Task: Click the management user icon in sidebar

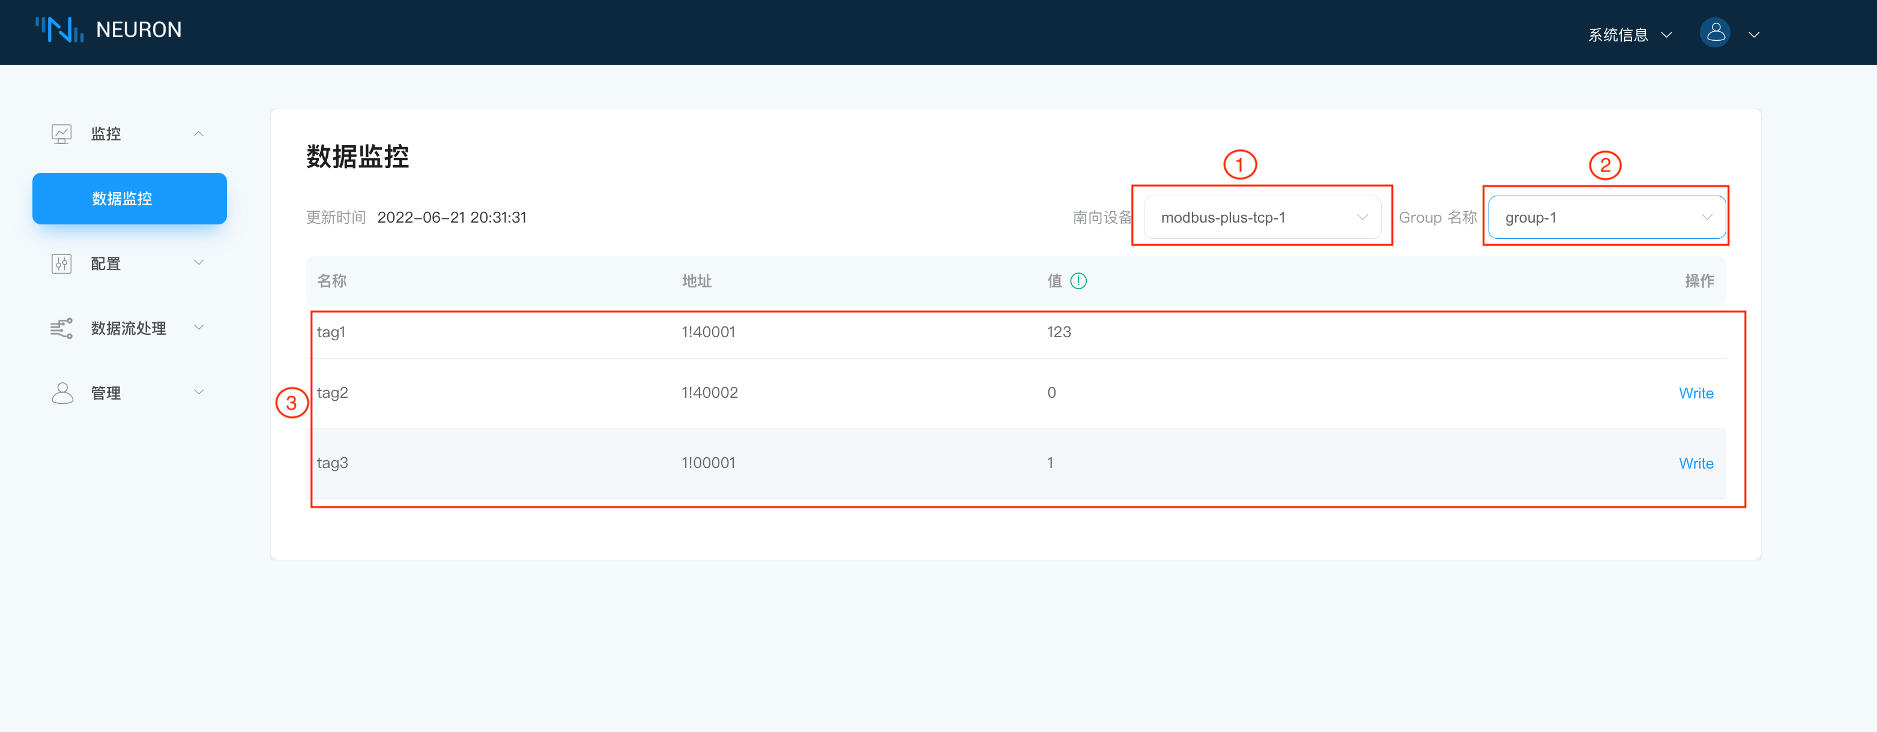Action: [x=62, y=394]
